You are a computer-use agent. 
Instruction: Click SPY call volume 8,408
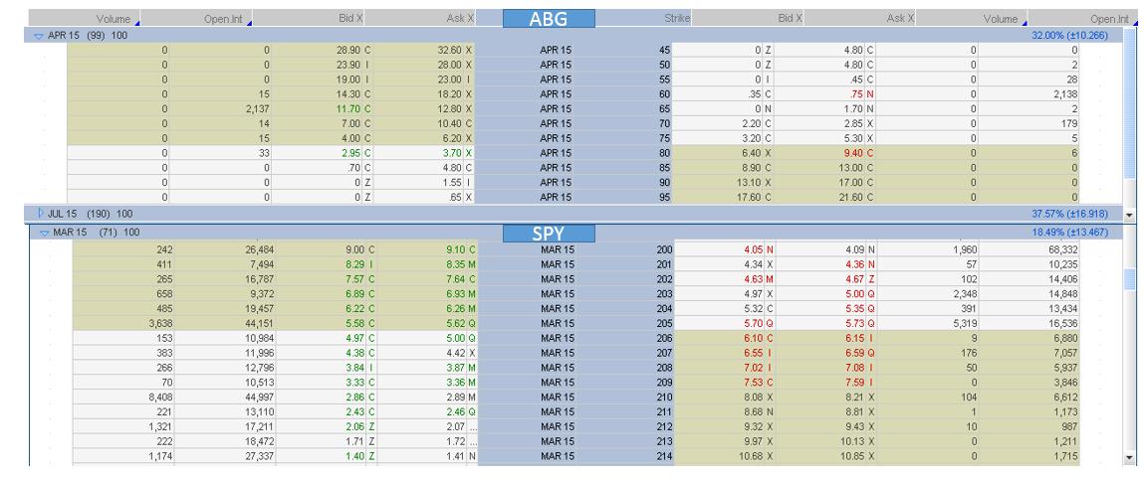pos(160,397)
